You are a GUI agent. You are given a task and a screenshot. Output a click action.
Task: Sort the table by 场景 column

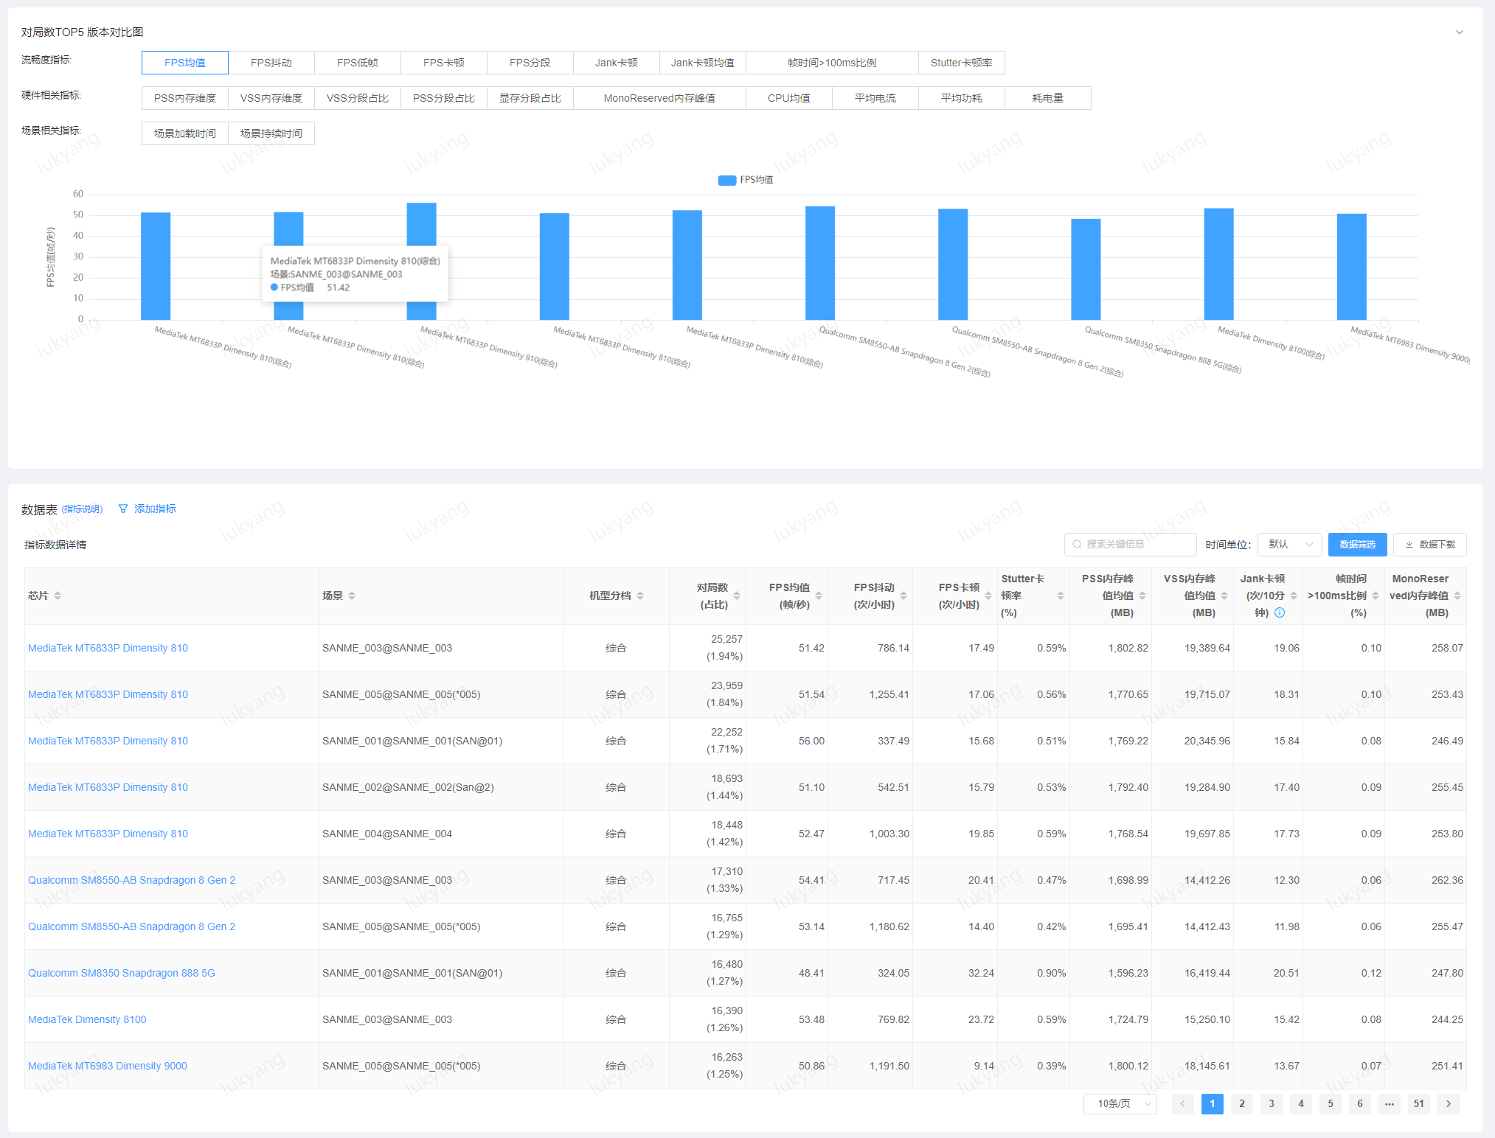click(352, 596)
